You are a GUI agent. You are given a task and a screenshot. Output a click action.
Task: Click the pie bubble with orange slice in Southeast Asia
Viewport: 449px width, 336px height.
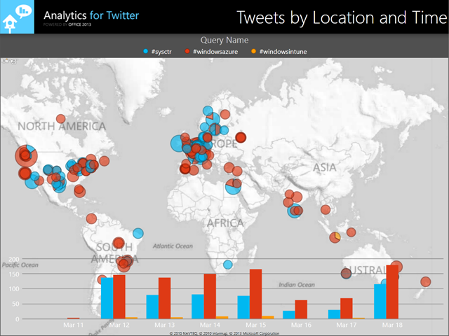coord(336,237)
